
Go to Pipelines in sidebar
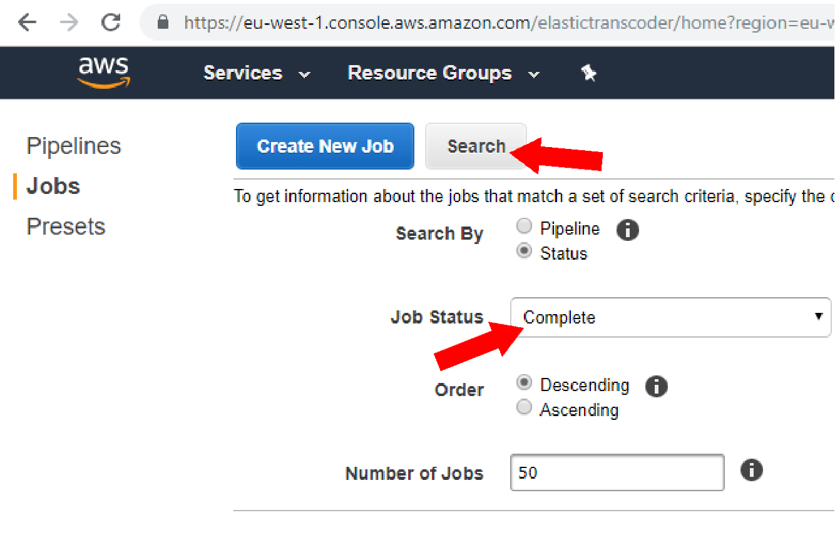tap(74, 146)
